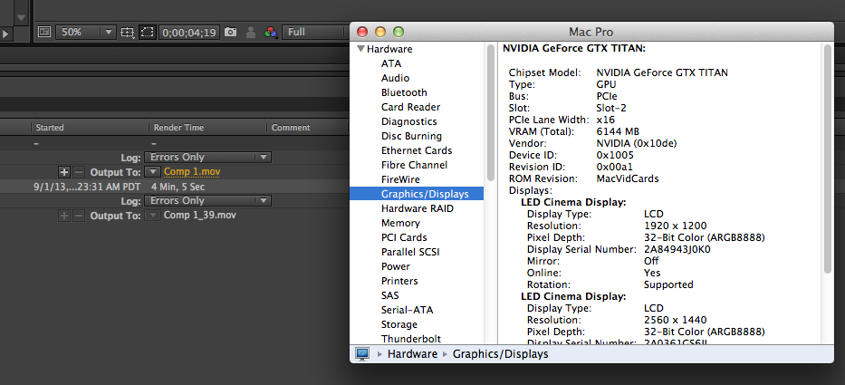Open Output To arrow beside Comp 1.mov
This screenshot has height=385, width=845.
pos(154,172)
